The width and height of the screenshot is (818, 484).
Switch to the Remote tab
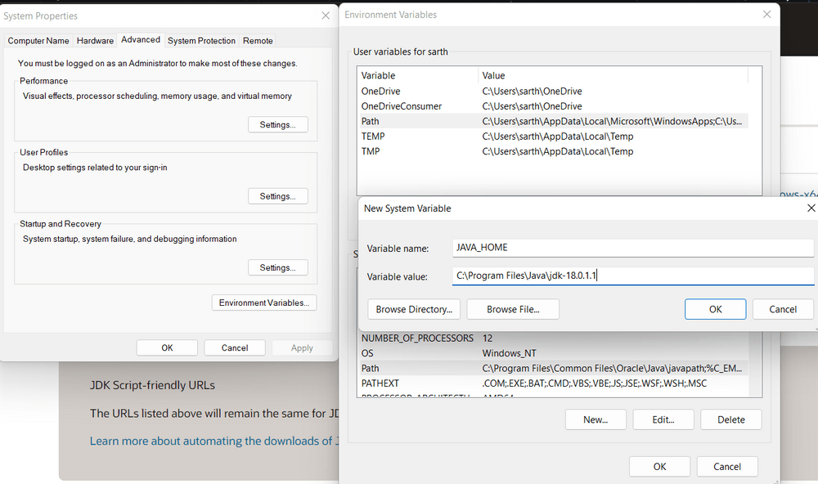(258, 40)
